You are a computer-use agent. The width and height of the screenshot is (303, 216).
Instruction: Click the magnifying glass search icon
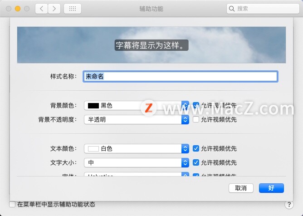(x=231, y=9)
